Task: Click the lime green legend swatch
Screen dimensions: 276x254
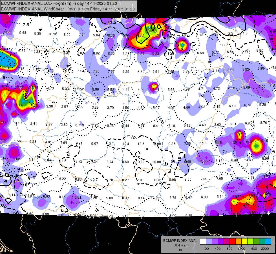Action: (x=250, y=242)
